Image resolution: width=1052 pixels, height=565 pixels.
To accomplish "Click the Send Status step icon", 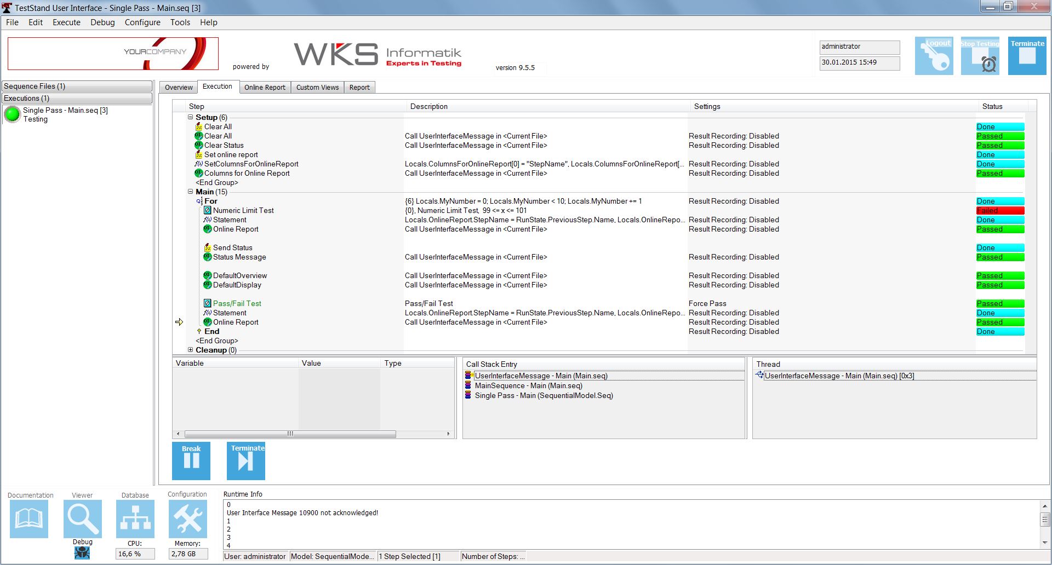I will pyautogui.click(x=208, y=247).
